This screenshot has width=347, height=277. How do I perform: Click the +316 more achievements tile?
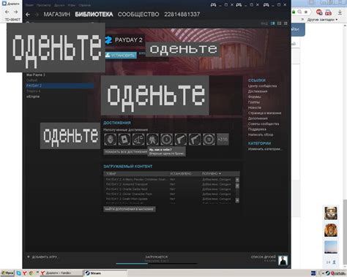pyautogui.click(x=223, y=140)
